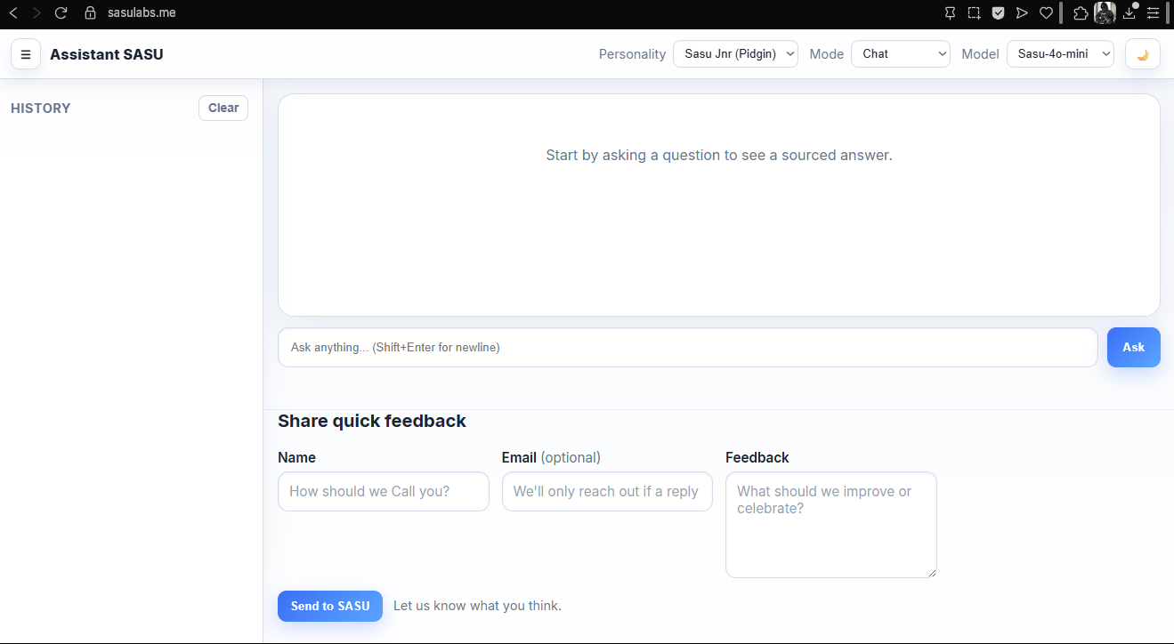Click the Send to SASU button
1174x644 pixels.
pyautogui.click(x=330, y=606)
